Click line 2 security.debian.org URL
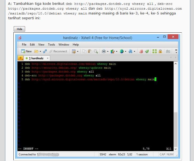Image resolution: width=194 pixels, height=161 pixels. click(54, 68)
